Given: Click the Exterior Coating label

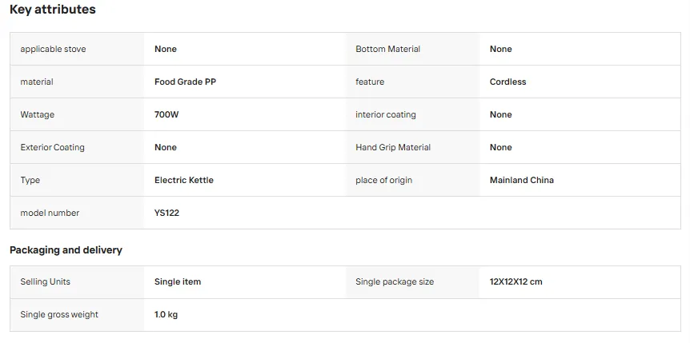Looking at the screenshot, I should pos(52,147).
